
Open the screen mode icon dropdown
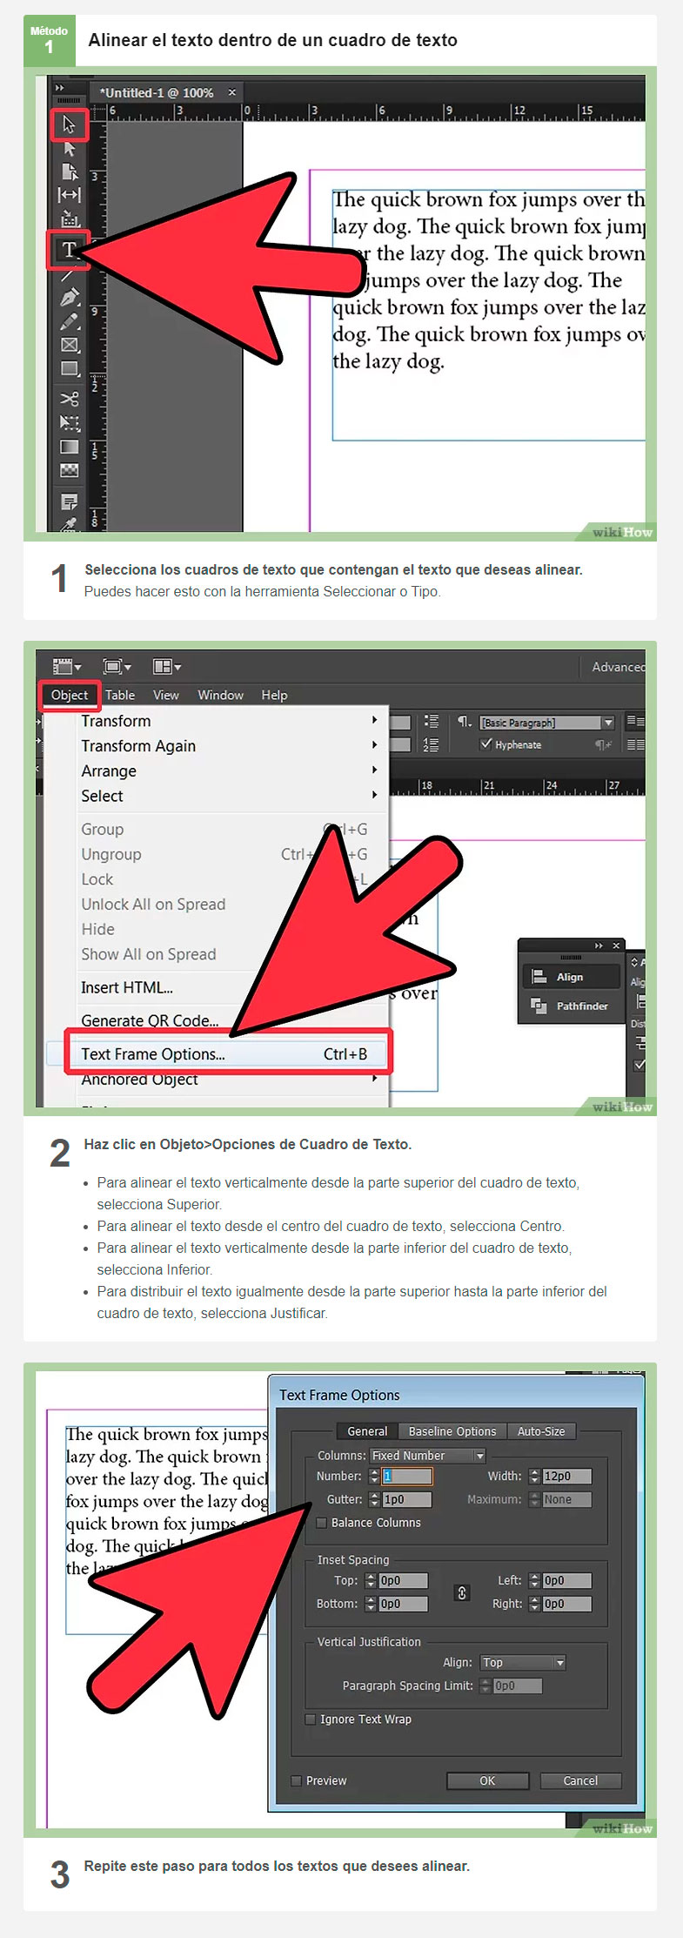[117, 667]
